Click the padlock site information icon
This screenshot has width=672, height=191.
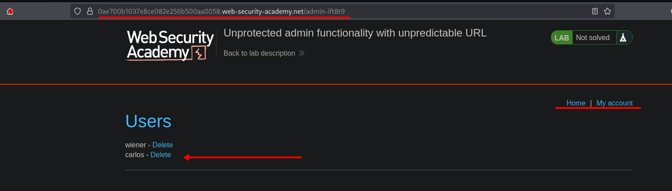(x=90, y=12)
